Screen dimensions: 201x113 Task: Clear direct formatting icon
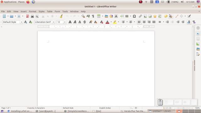tap(101, 22)
